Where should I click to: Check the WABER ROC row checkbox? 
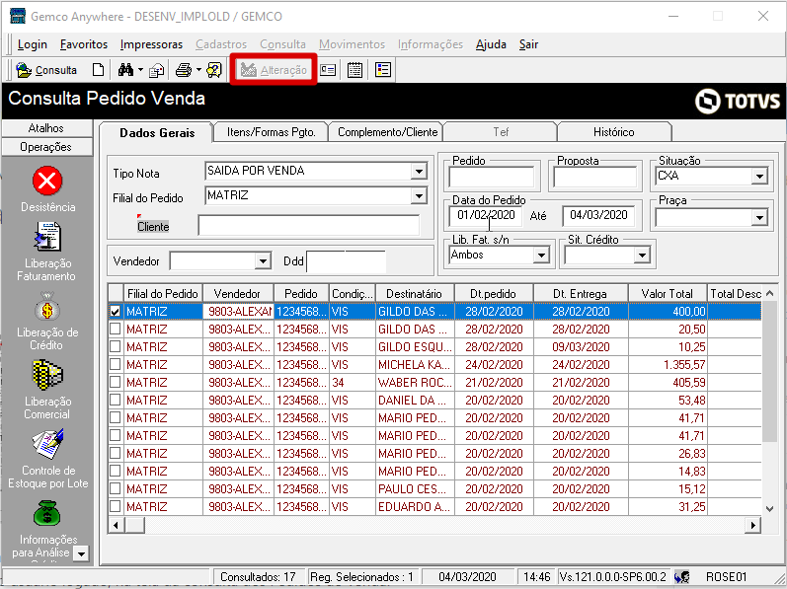point(116,383)
